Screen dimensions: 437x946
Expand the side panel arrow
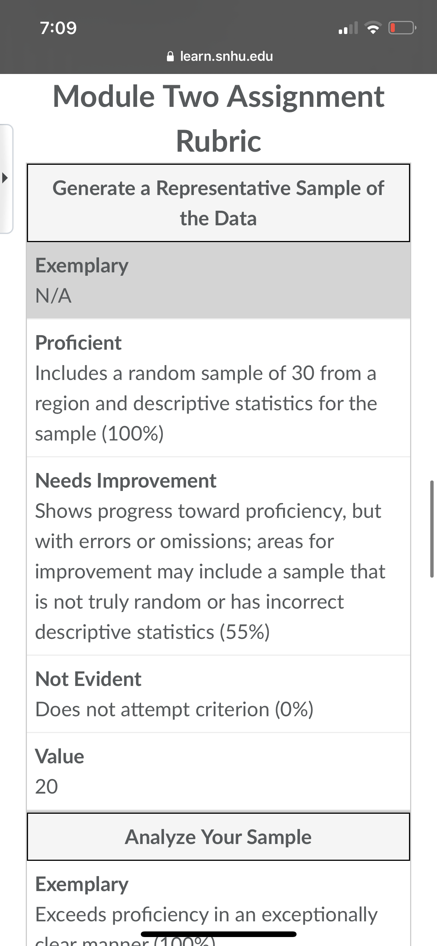(4, 177)
